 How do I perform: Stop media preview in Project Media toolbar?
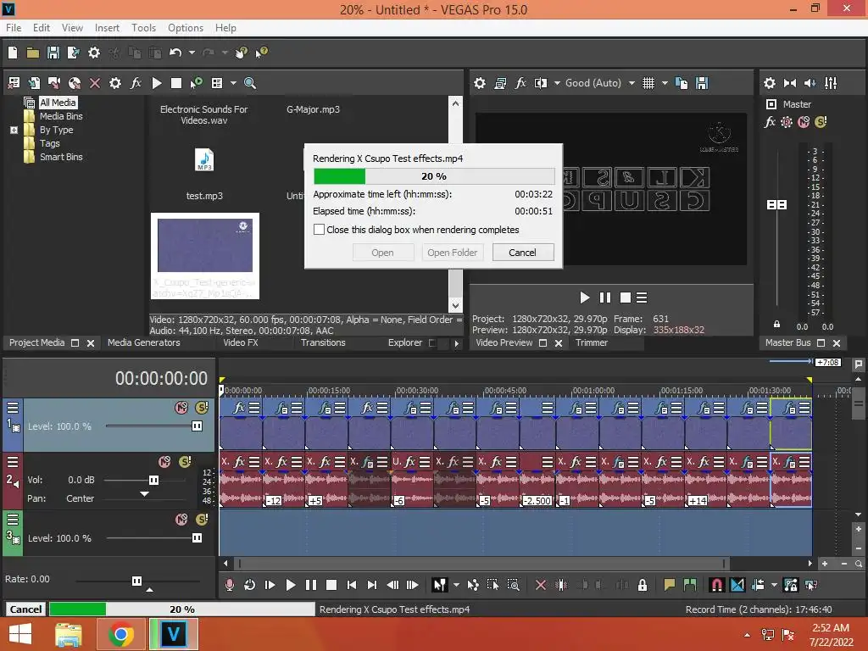pos(176,83)
